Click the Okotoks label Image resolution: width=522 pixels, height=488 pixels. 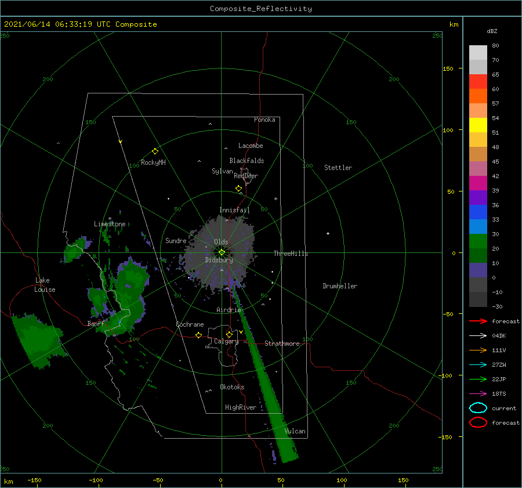click(232, 387)
